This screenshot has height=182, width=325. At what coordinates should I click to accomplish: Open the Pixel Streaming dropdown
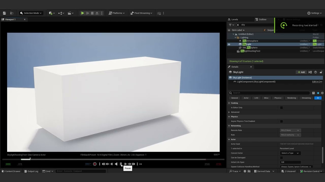pyautogui.click(x=141, y=13)
